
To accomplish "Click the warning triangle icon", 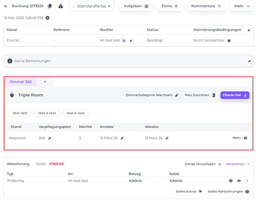I will [x=61, y=6].
